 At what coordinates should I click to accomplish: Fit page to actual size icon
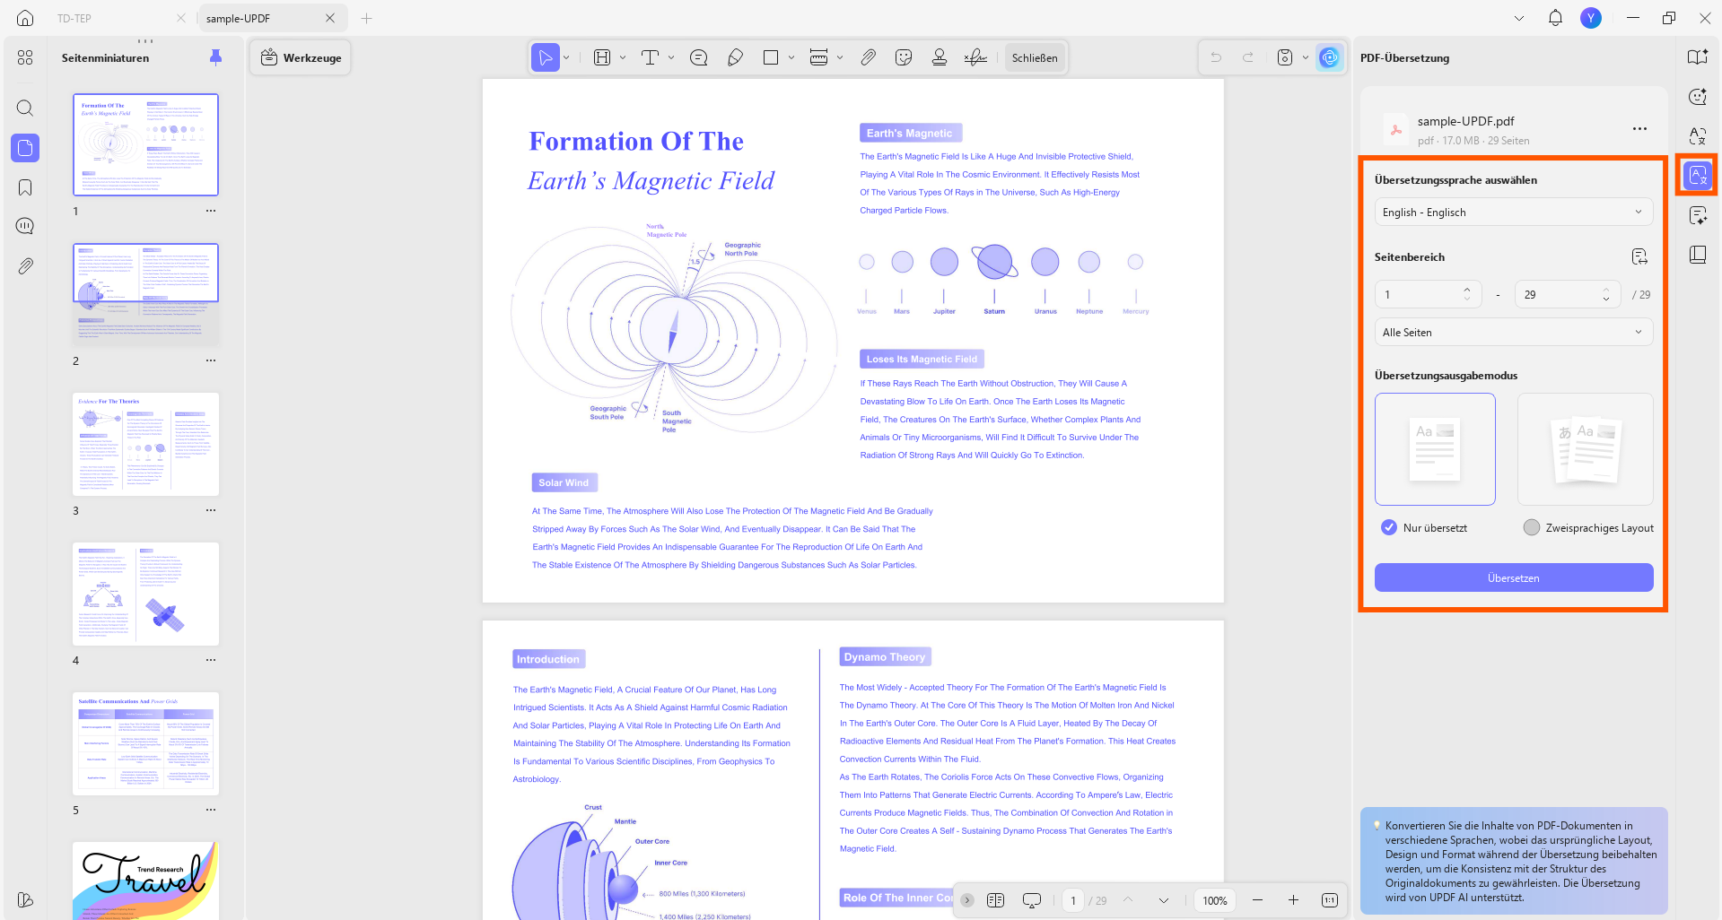1329,900
